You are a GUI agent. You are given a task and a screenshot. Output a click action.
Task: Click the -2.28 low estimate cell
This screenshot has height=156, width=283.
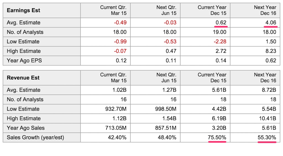220,42
